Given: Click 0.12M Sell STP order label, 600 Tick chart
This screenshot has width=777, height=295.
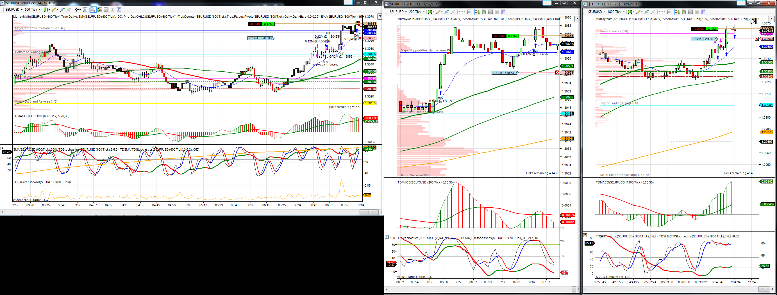Looking at the screenshot, I should 261,38.
